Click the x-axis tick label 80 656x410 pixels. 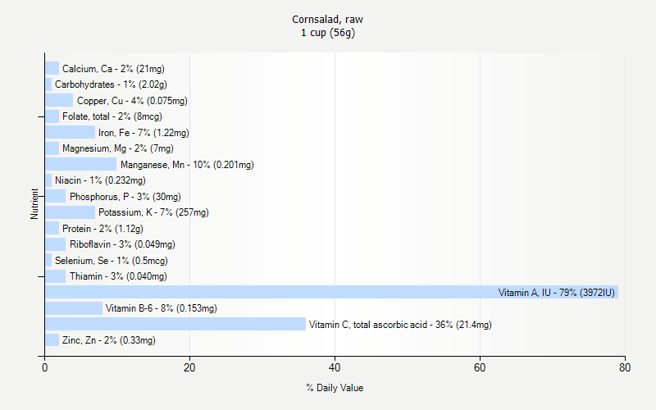[x=625, y=367]
